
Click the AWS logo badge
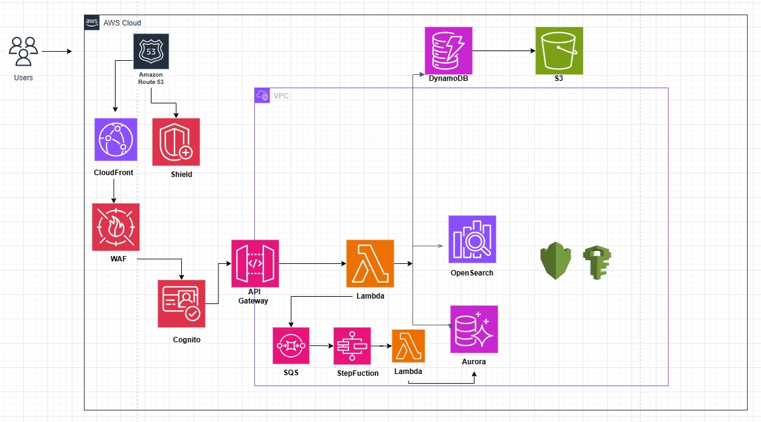92,22
